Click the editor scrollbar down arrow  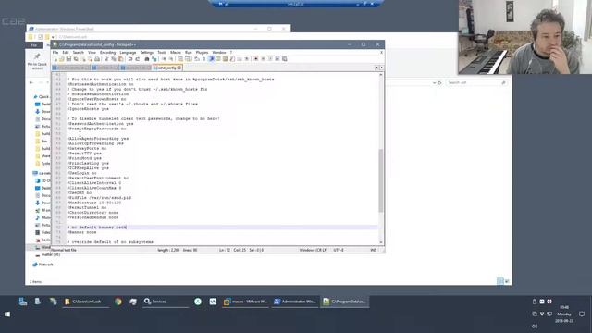pyautogui.click(x=380, y=242)
